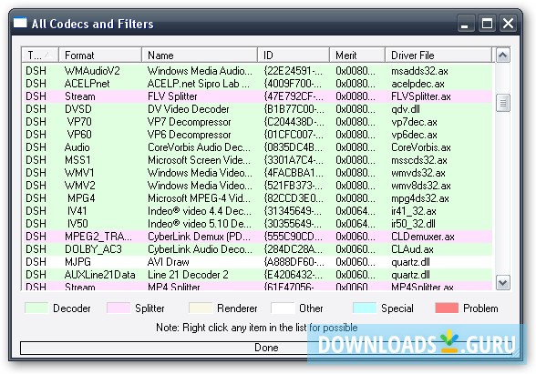Image resolution: width=536 pixels, height=374 pixels.
Task: Click the qdv.dll driver file cell
Action: (x=406, y=109)
